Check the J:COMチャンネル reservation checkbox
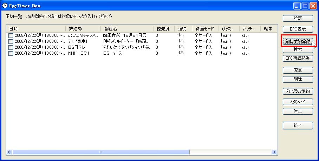The image size is (319, 161). click(x=11, y=35)
